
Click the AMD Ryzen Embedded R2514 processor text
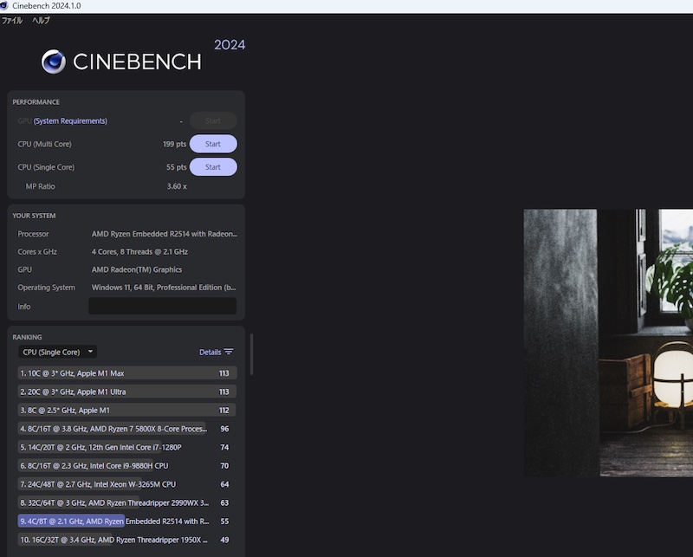[x=164, y=234]
